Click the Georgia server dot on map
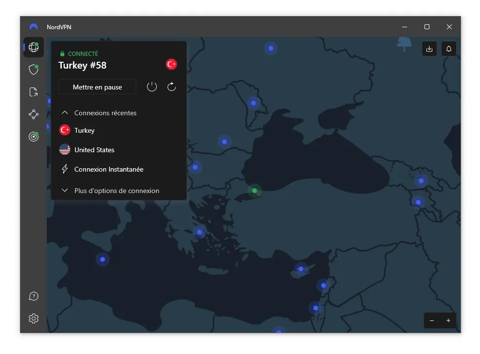Image resolution: width=480 pixels, height=354 pixels. [x=421, y=181]
